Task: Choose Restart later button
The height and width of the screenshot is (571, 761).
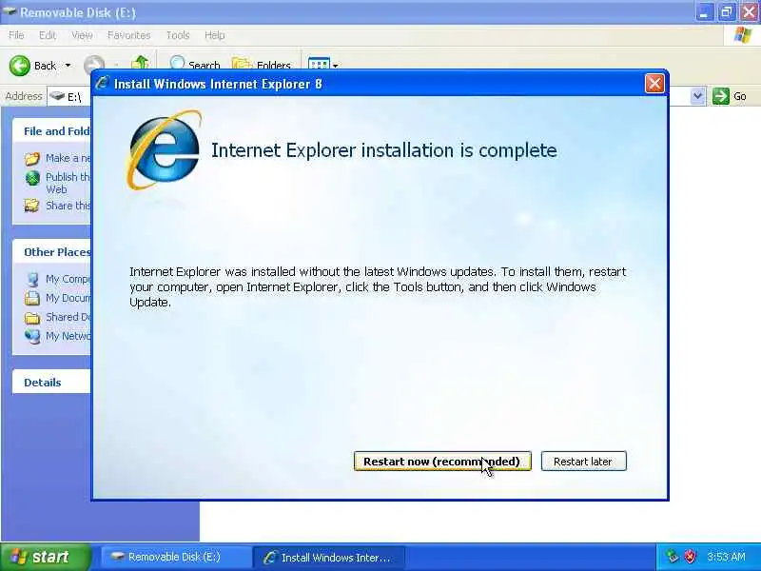Action: [583, 462]
